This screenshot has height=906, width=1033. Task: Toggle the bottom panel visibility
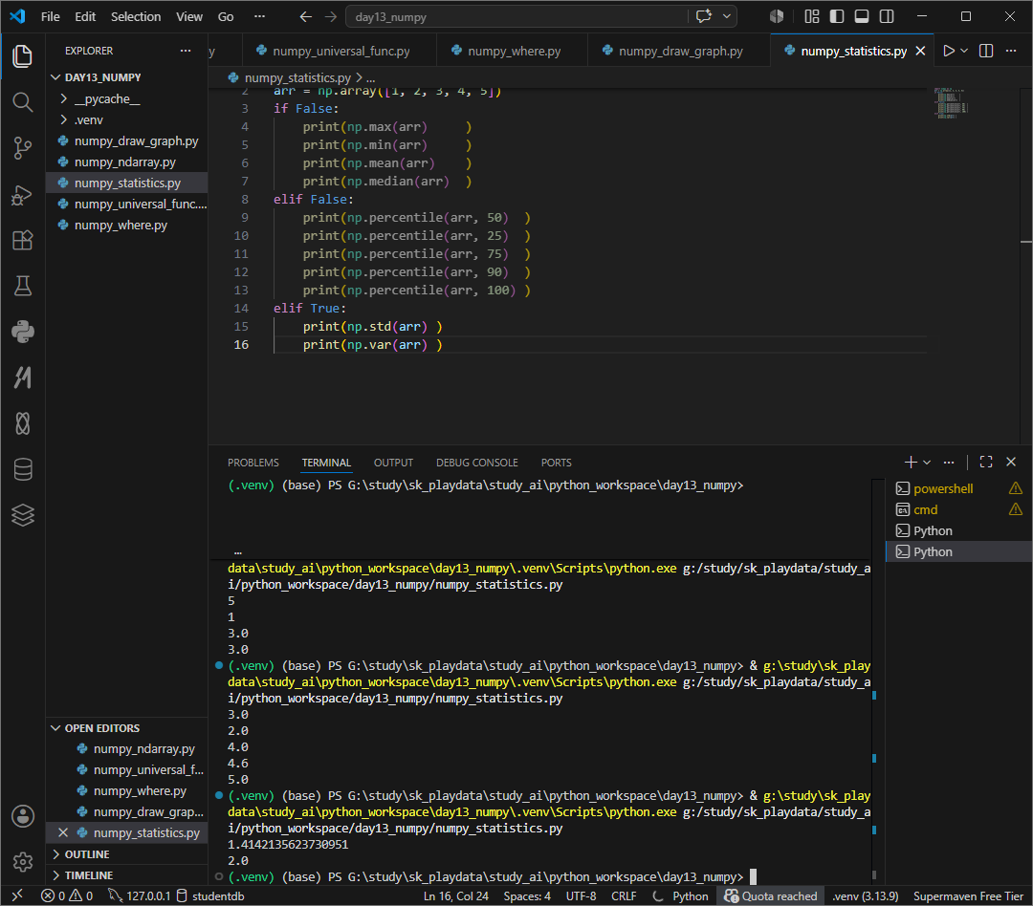(862, 16)
